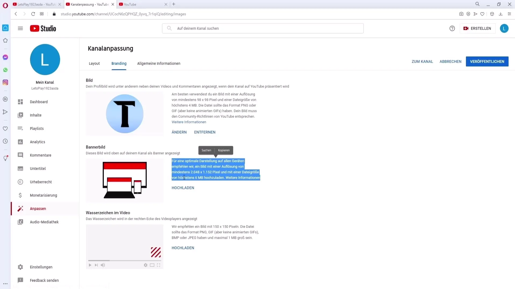Open the Einstellungen gear icon
This screenshot has width=515, height=289.
coord(20,267)
